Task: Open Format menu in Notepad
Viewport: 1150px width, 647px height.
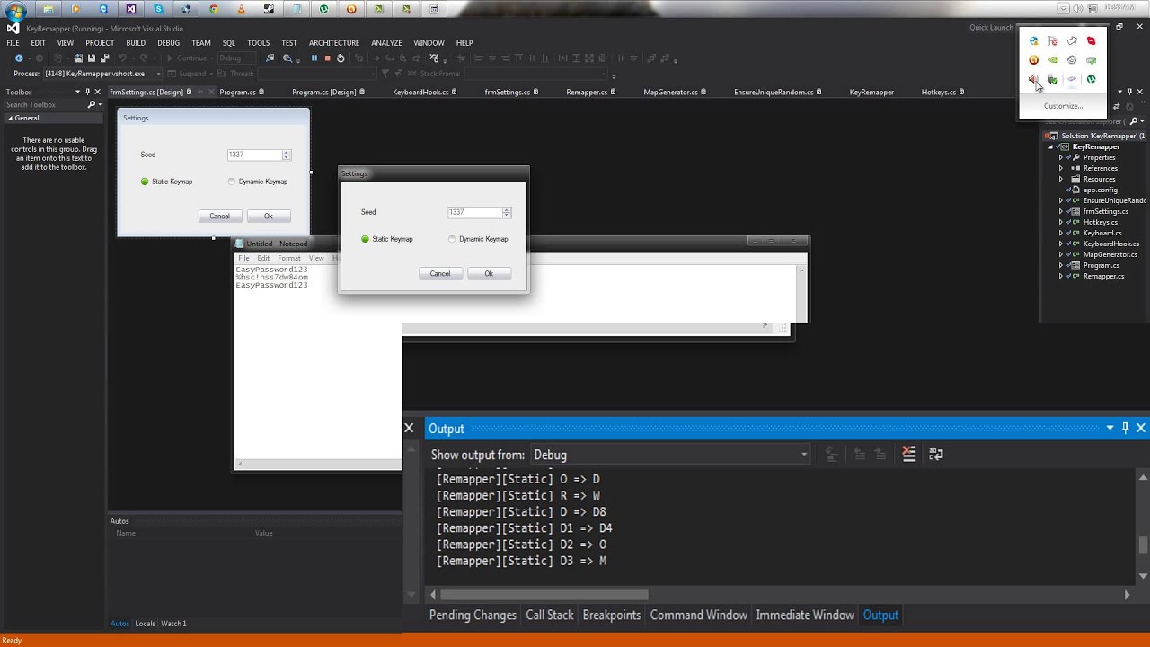Action: click(289, 258)
